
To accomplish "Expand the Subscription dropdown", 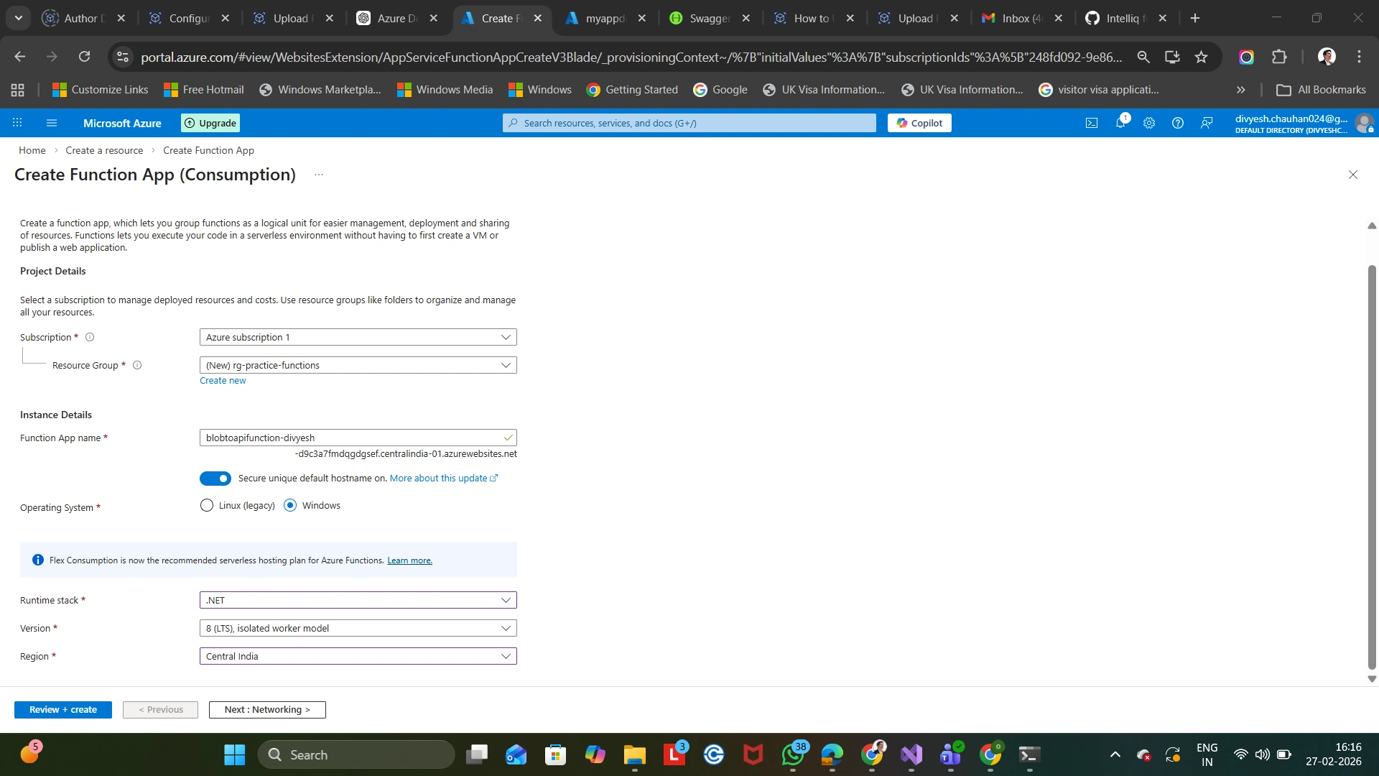I will coord(358,337).
